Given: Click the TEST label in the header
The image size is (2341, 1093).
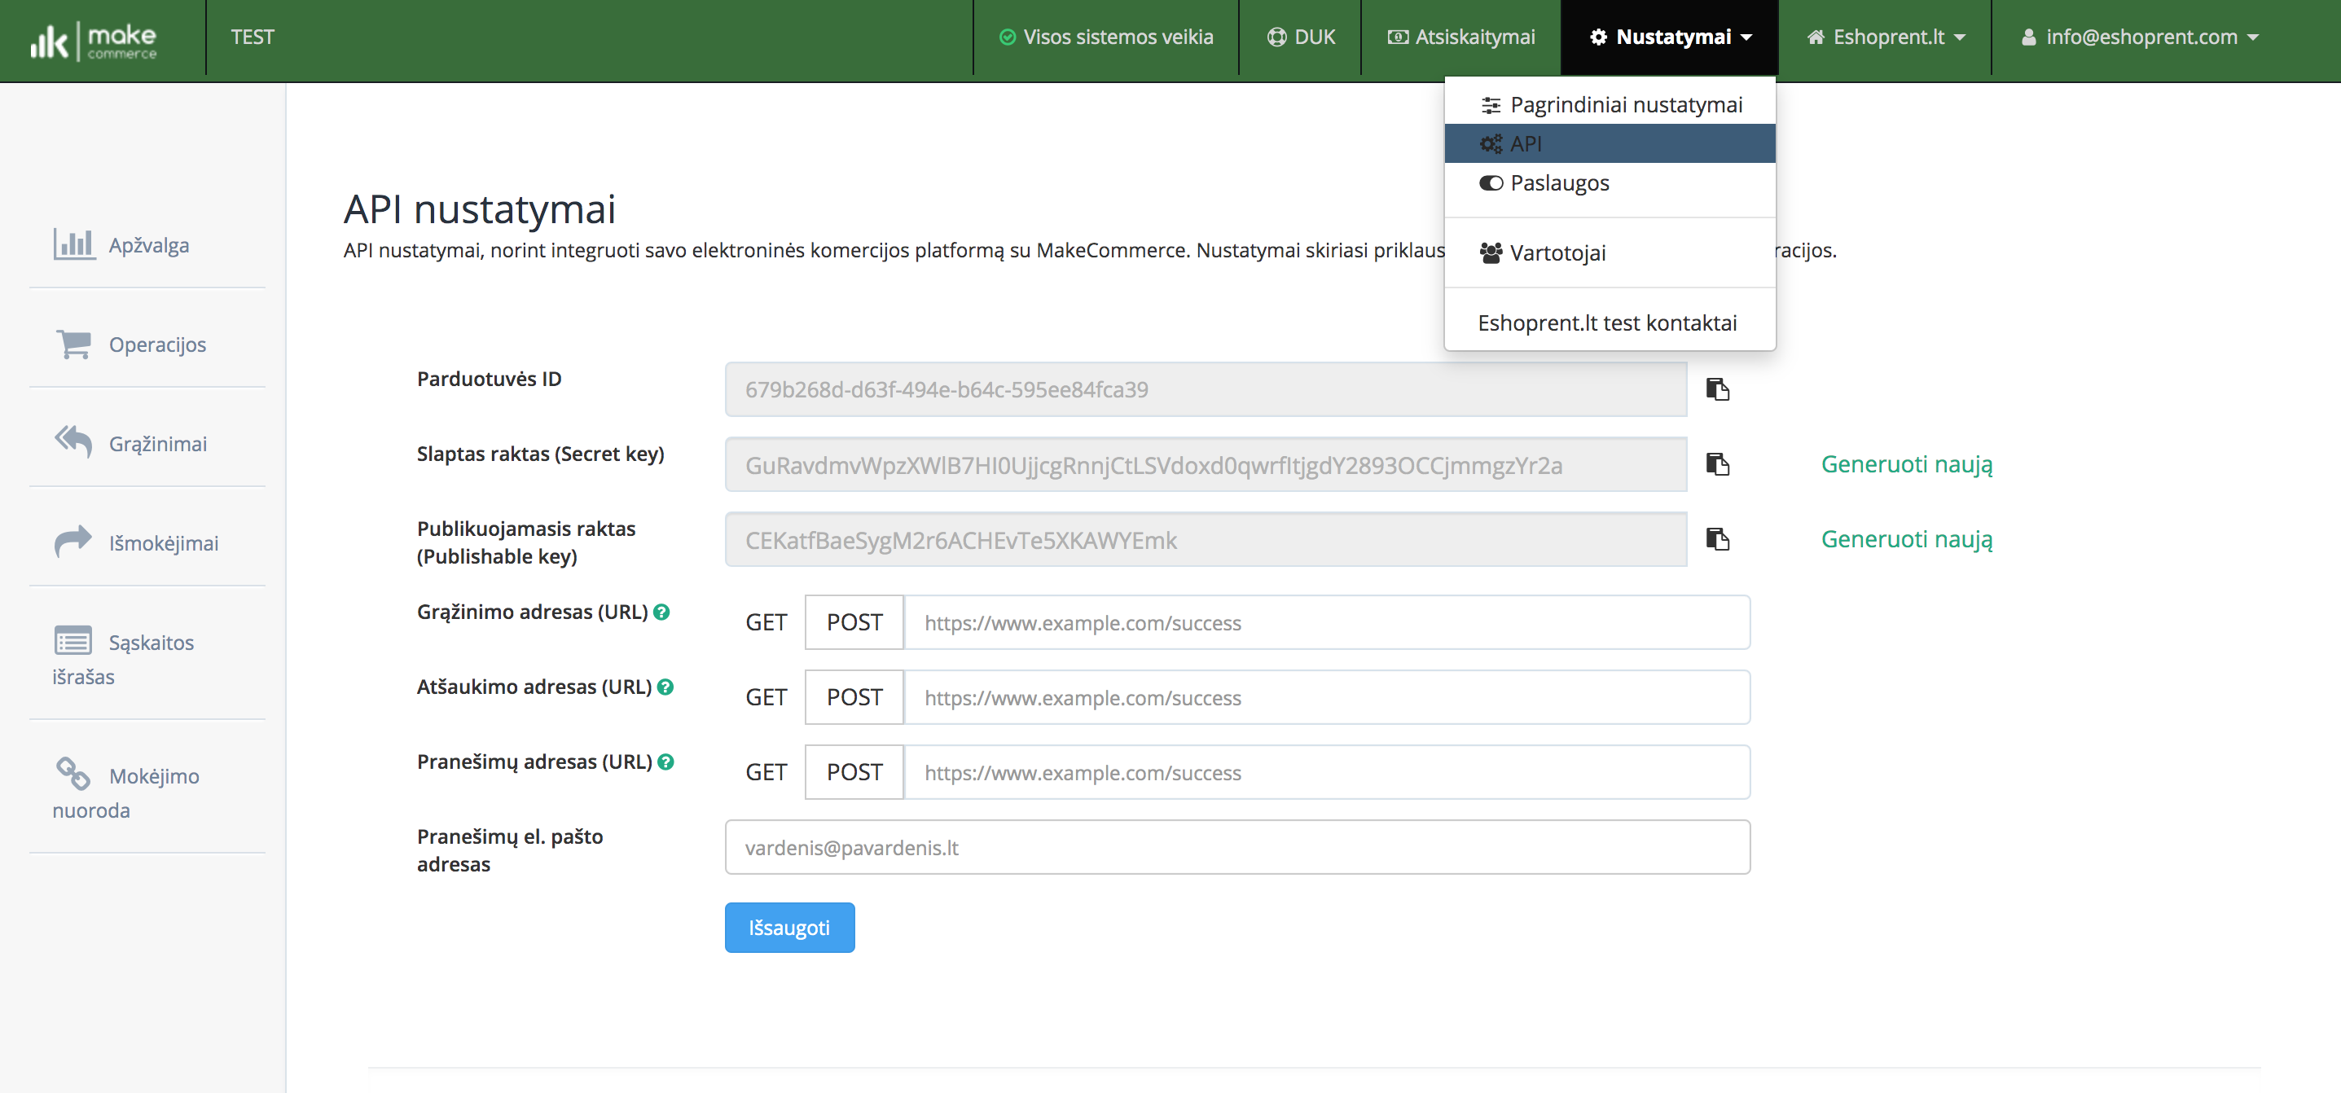Looking at the screenshot, I should (x=253, y=37).
